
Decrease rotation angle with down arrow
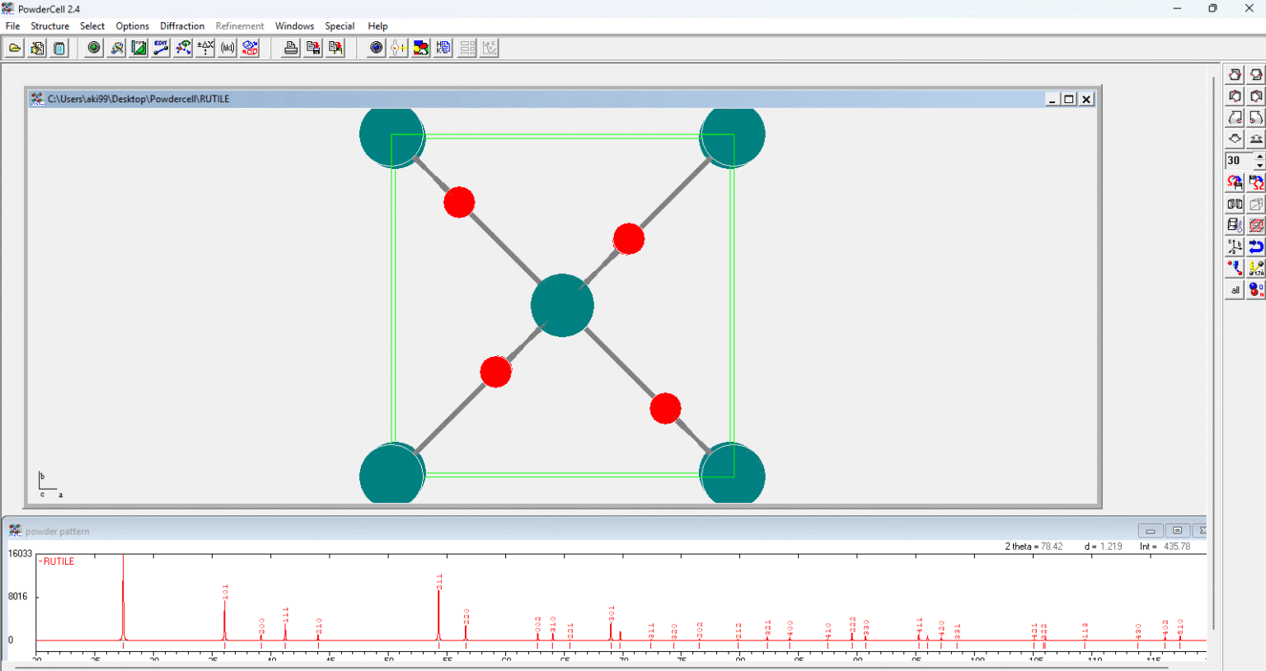(1259, 166)
